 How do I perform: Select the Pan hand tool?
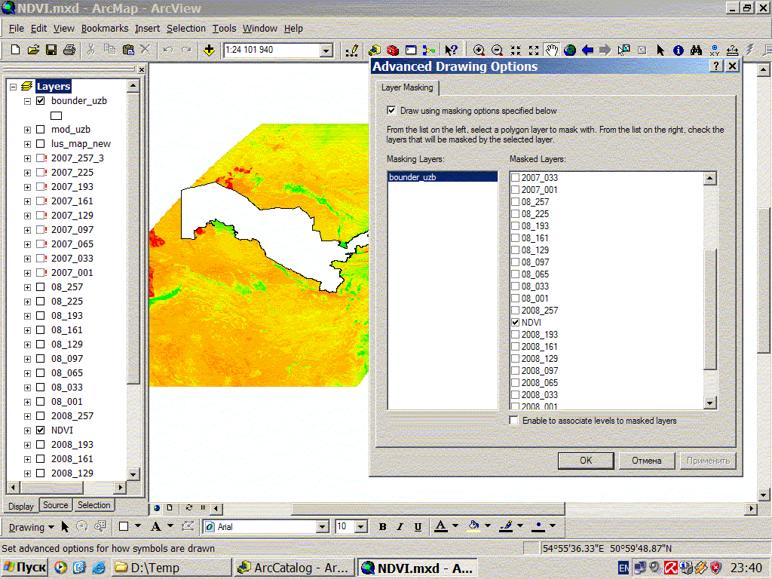(x=552, y=51)
